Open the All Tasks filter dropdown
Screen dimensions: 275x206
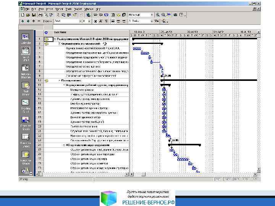click(x=152, y=21)
